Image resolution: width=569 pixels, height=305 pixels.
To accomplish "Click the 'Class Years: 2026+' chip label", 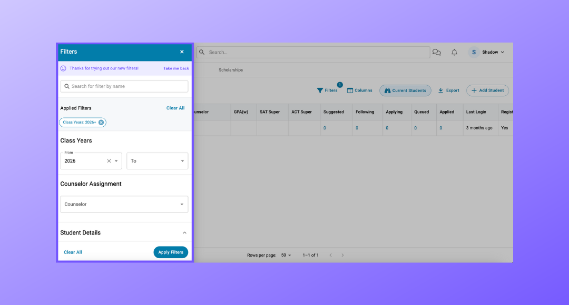I will (x=80, y=123).
